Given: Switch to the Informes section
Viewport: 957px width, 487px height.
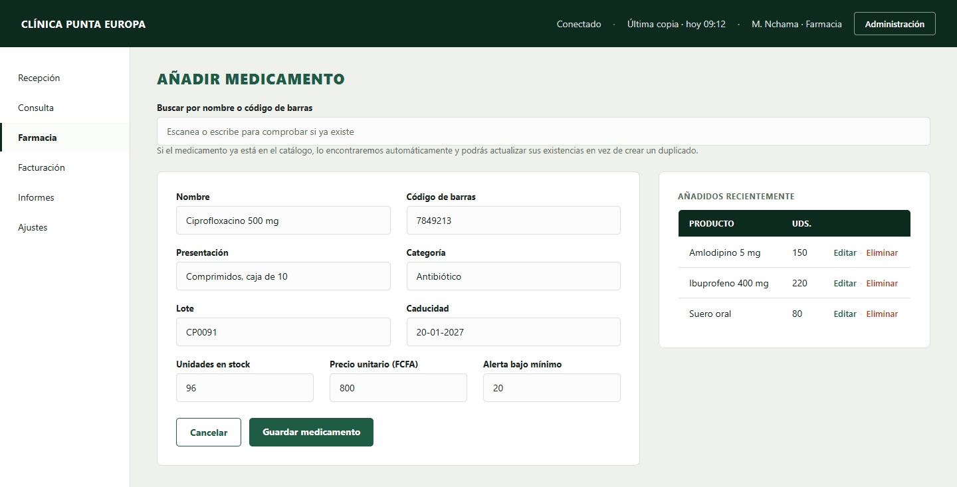Looking at the screenshot, I should (65, 197).
